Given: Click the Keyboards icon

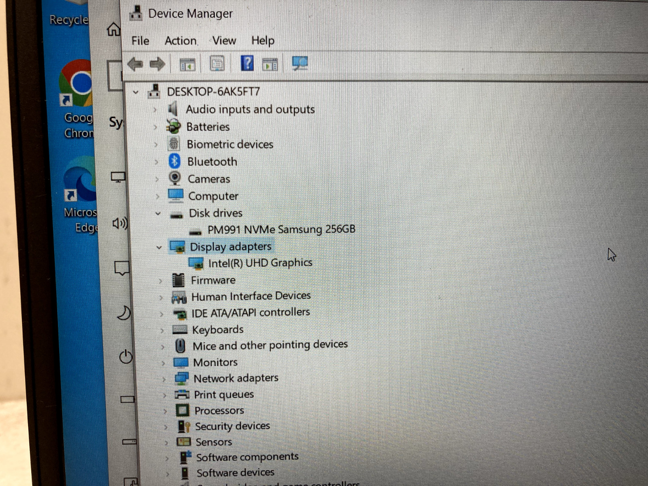Looking at the screenshot, I should point(180,330).
